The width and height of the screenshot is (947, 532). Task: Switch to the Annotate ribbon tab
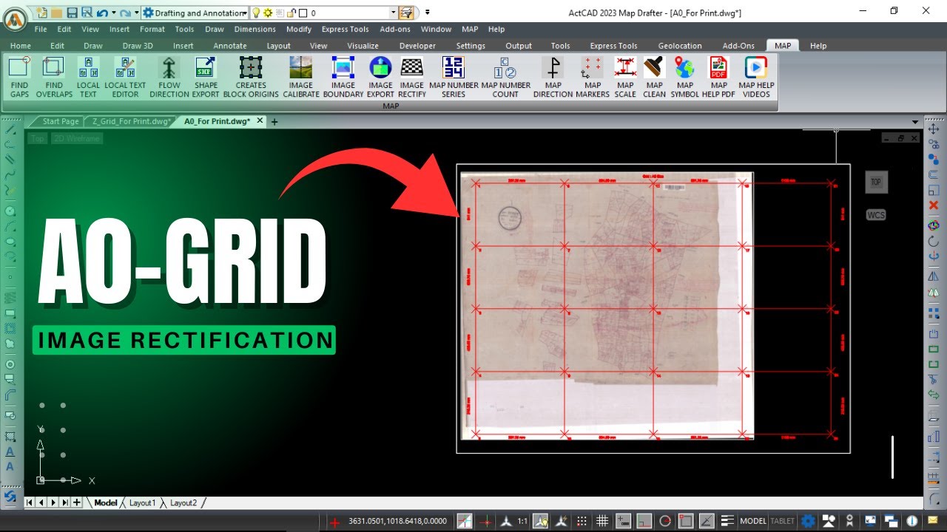click(230, 45)
